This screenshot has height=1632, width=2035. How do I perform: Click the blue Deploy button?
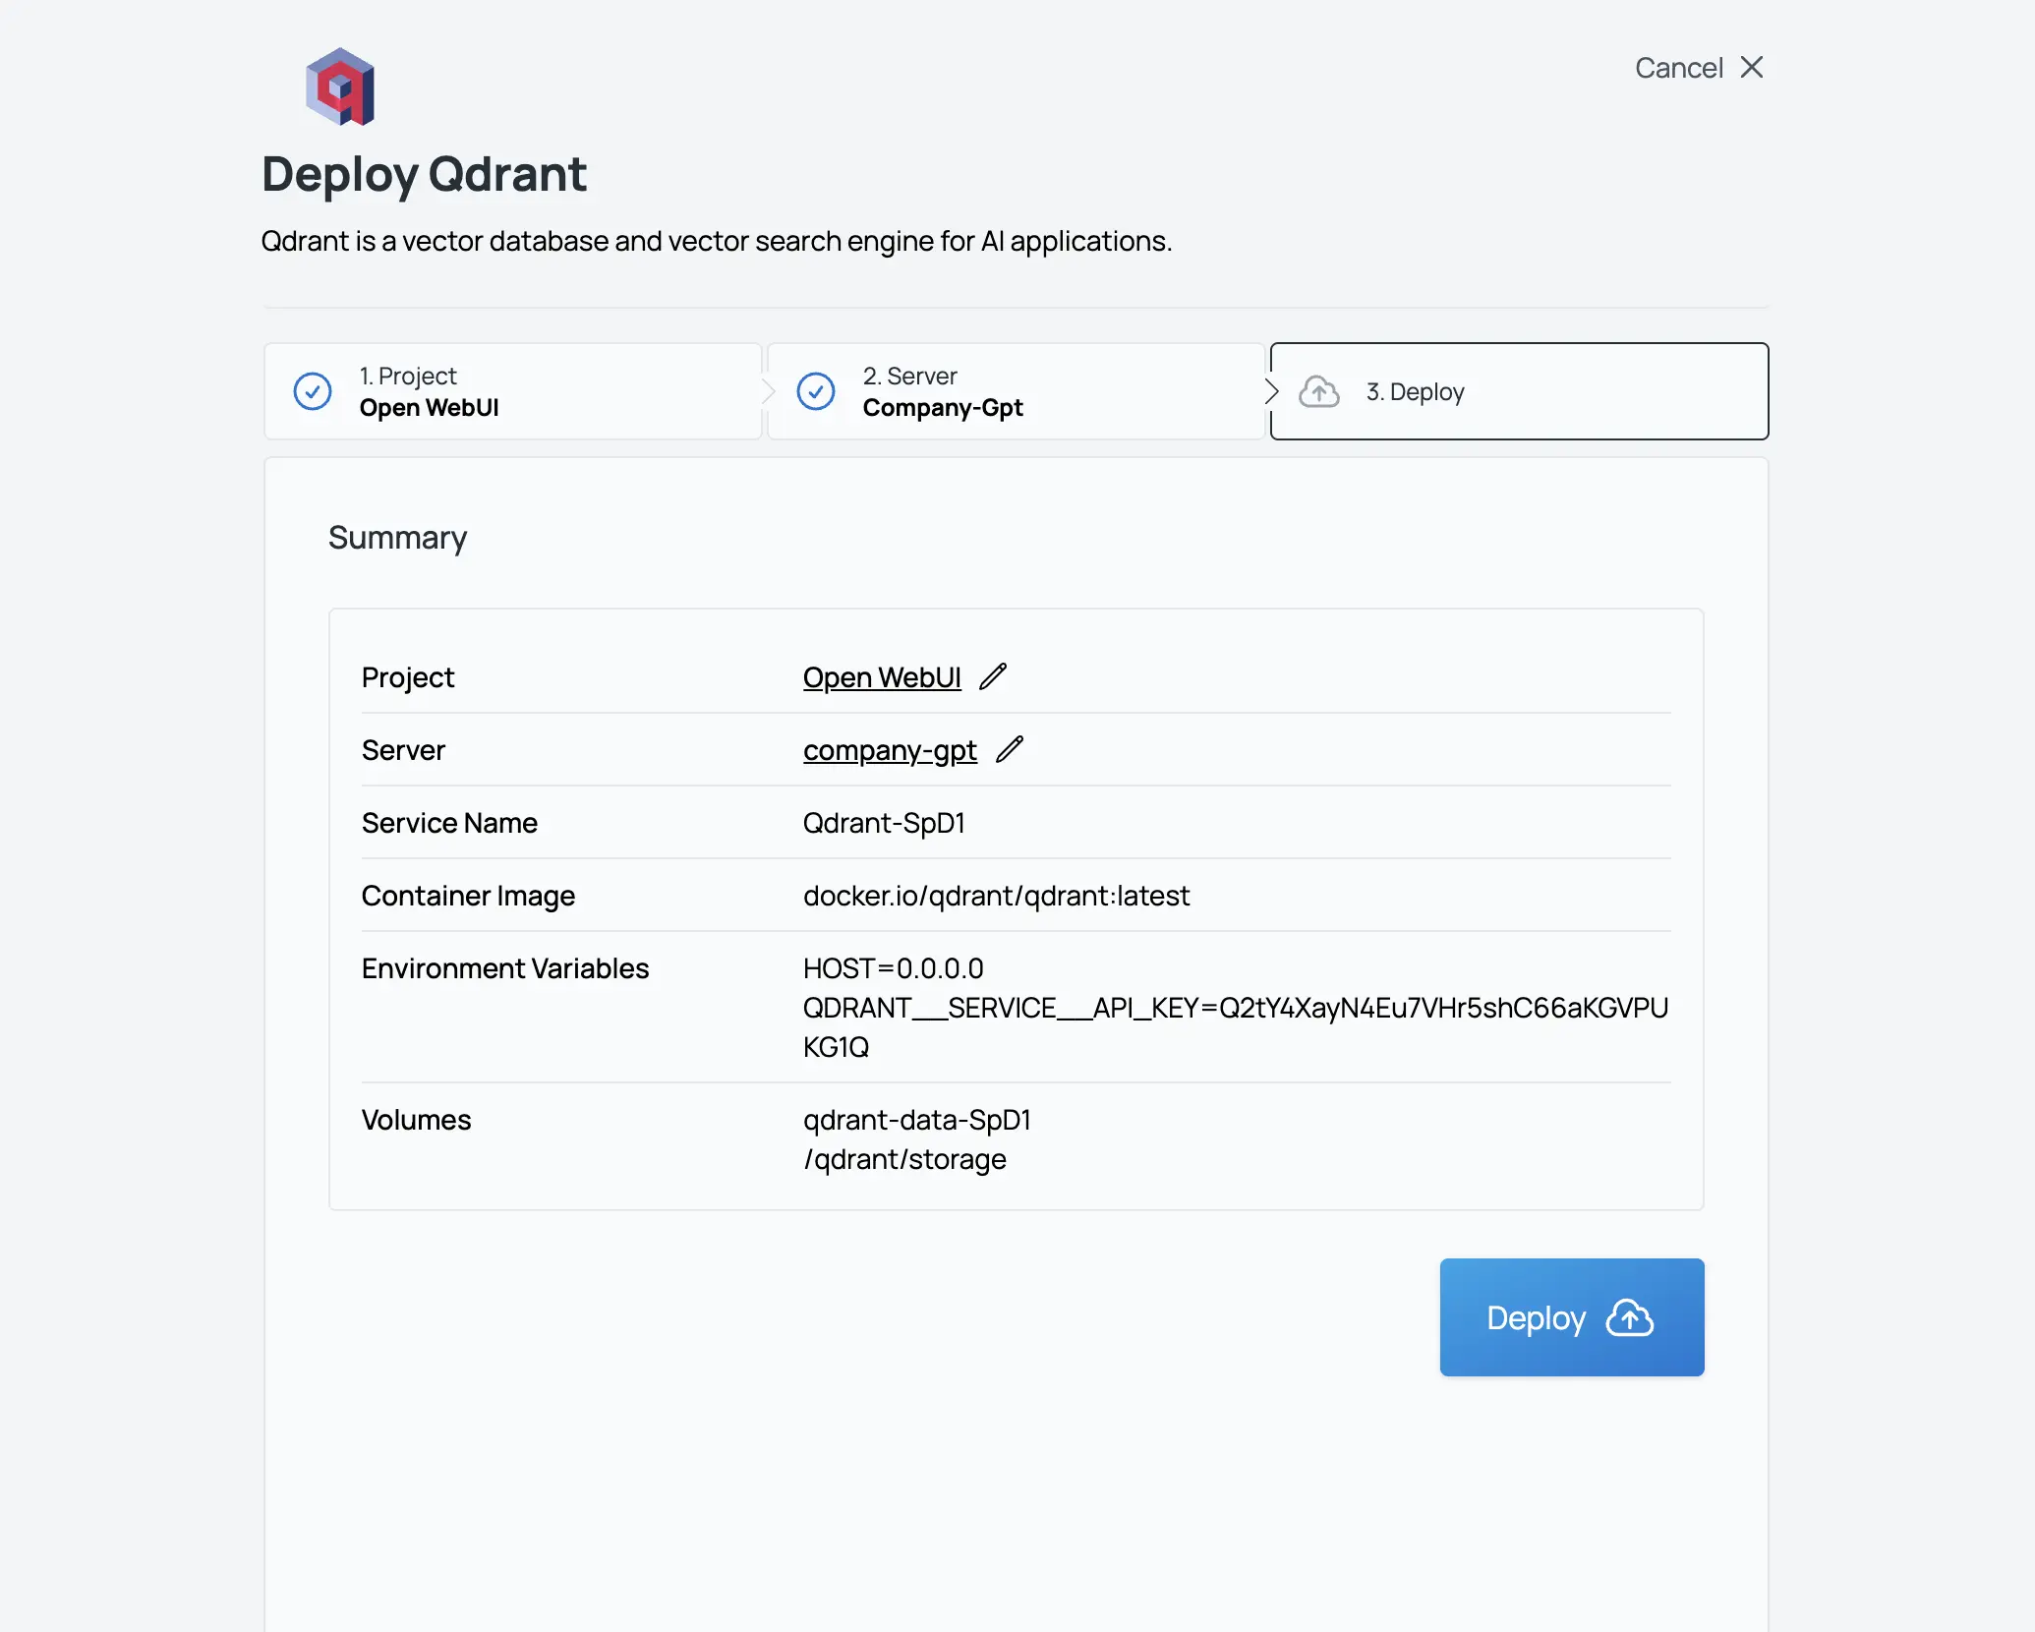tap(1571, 1317)
